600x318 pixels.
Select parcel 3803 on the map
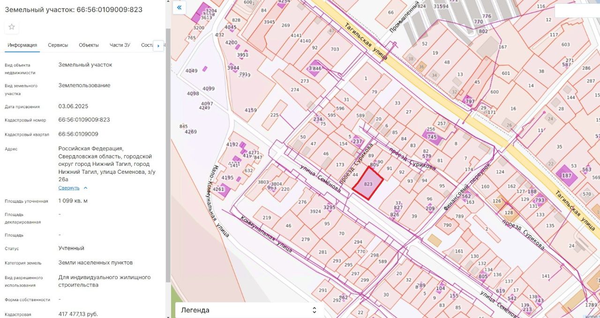(x=263, y=182)
